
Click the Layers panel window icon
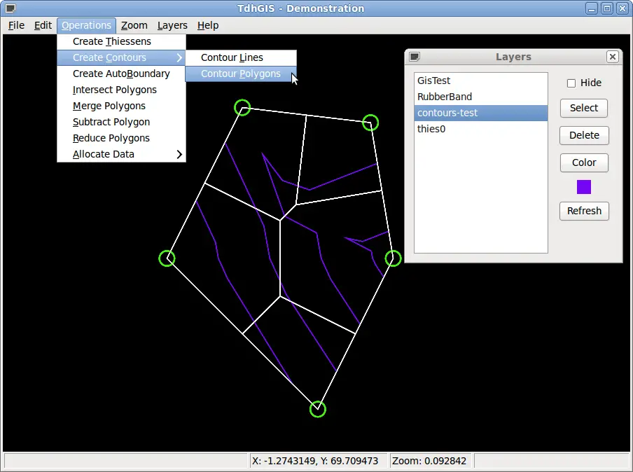(x=415, y=57)
